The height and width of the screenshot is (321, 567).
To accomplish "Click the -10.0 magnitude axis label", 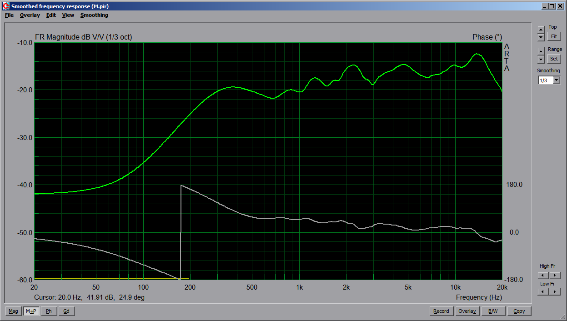I will coord(24,43).
